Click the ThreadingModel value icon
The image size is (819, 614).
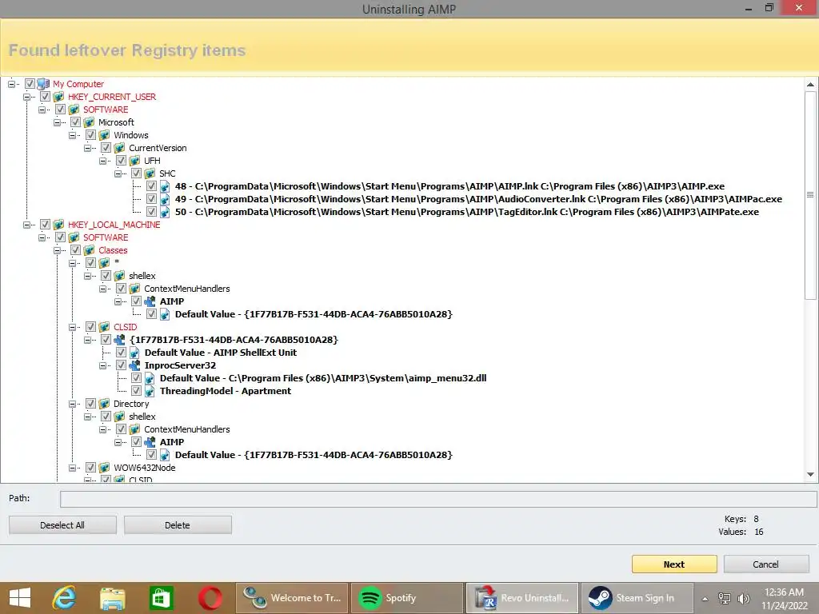pos(150,390)
